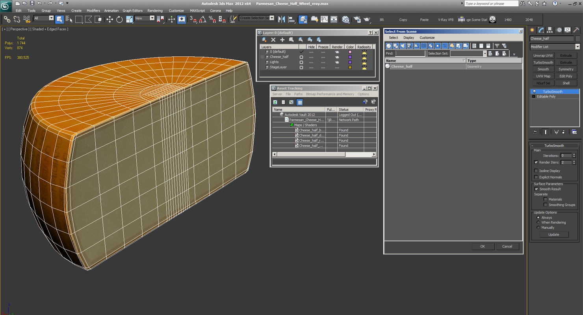Click the Unlink Selection tool
Screen dimensions: 583x315
17,19
